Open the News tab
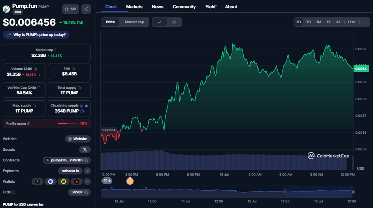The height and width of the screenshot is (208, 373). tap(158, 7)
